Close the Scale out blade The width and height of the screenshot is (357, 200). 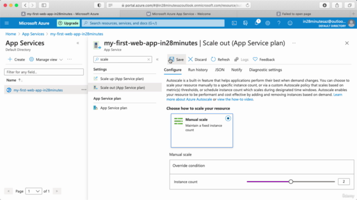(347, 43)
